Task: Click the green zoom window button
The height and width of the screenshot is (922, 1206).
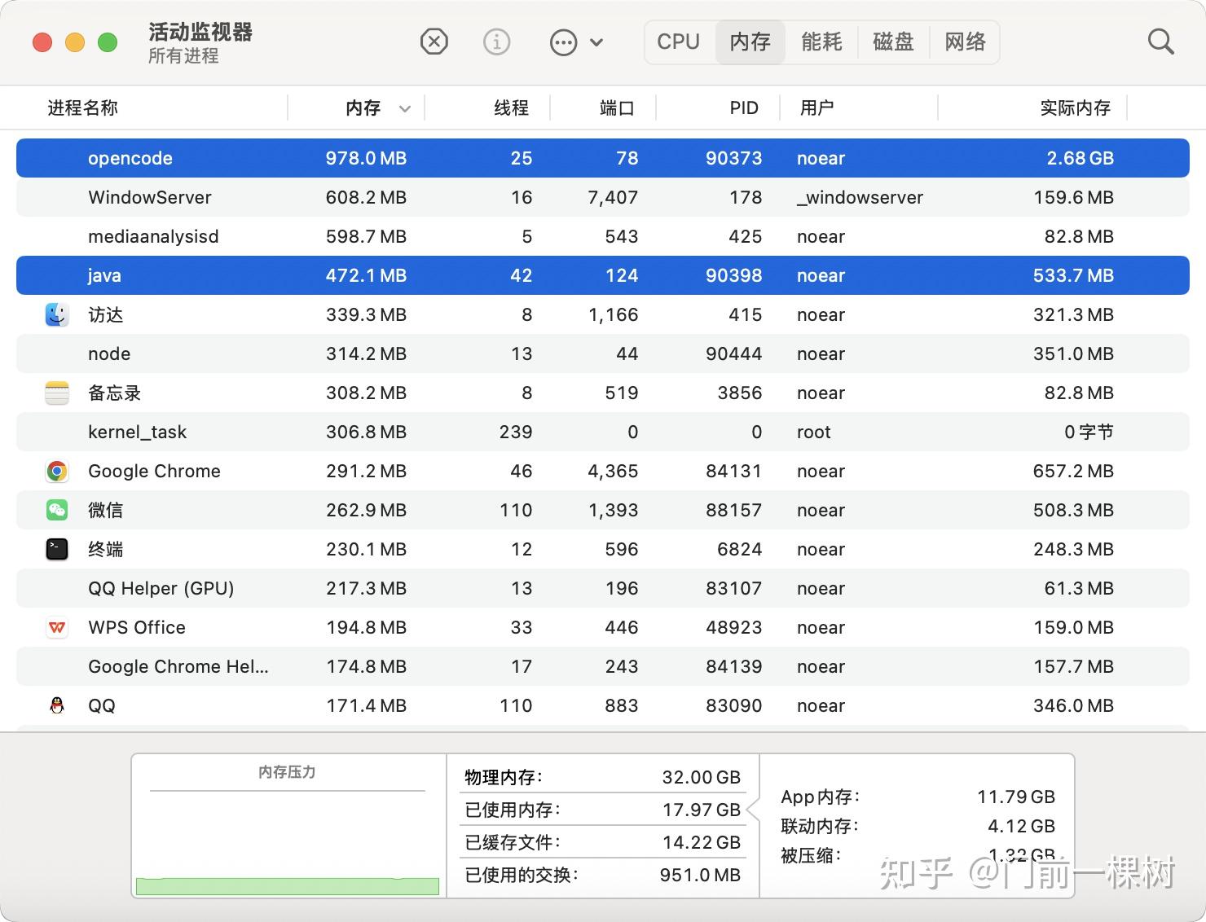Action: [x=108, y=42]
